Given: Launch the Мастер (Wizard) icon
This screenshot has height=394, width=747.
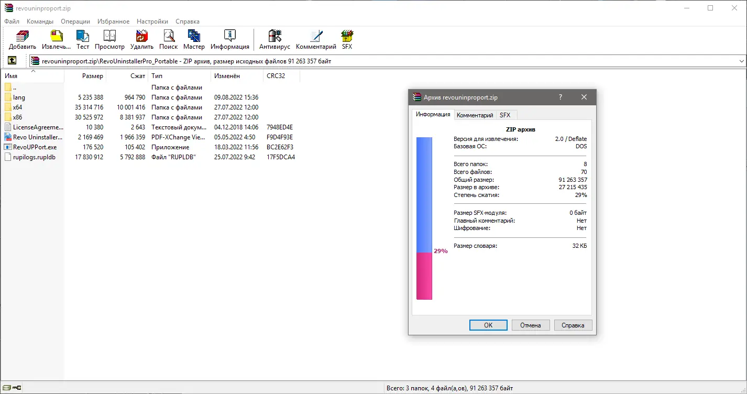Looking at the screenshot, I should coord(194,39).
